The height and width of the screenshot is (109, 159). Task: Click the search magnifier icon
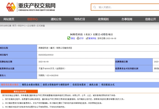[x=95, y=7]
